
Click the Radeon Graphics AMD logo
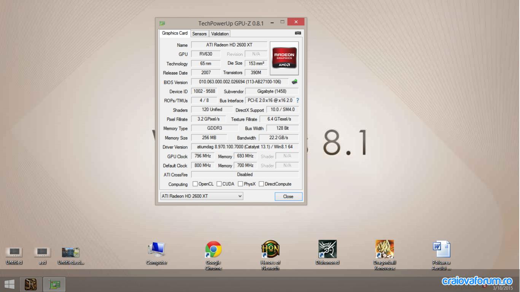[x=284, y=58]
